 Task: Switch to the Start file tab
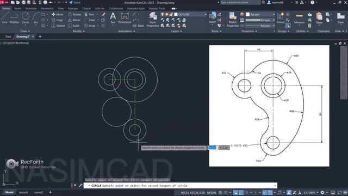[8, 36]
